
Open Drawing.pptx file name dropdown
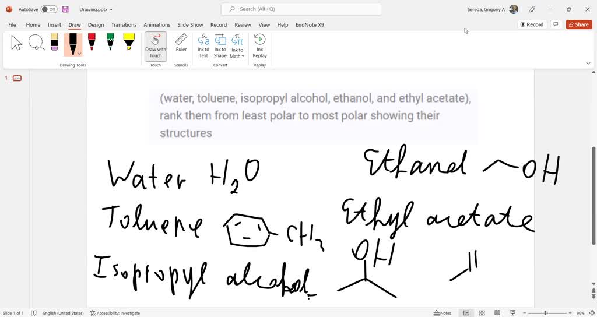click(x=96, y=9)
